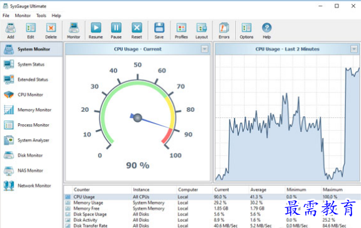Select System Monitor in the sidebar

(31, 49)
